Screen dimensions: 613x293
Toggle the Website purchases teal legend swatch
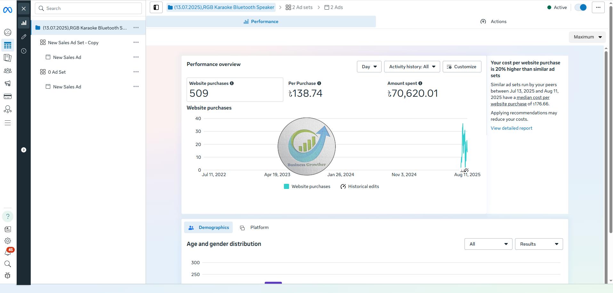(x=286, y=186)
